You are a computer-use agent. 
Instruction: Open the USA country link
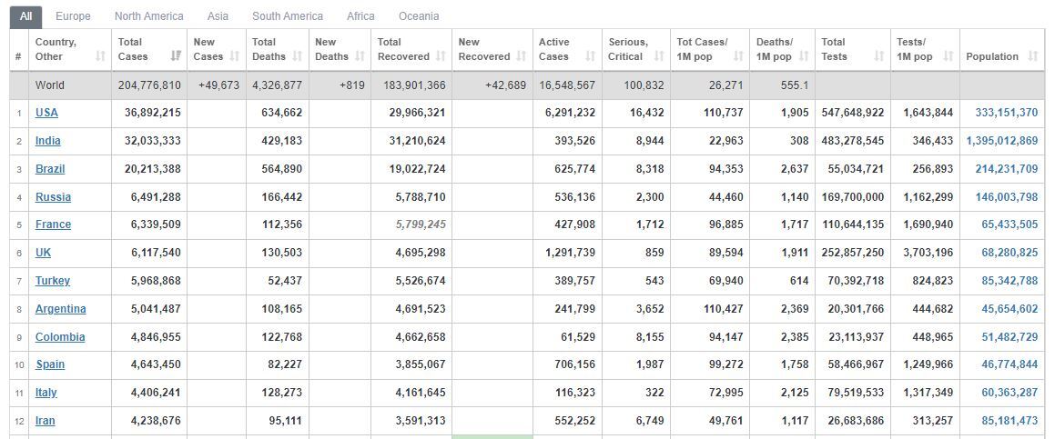pos(46,113)
